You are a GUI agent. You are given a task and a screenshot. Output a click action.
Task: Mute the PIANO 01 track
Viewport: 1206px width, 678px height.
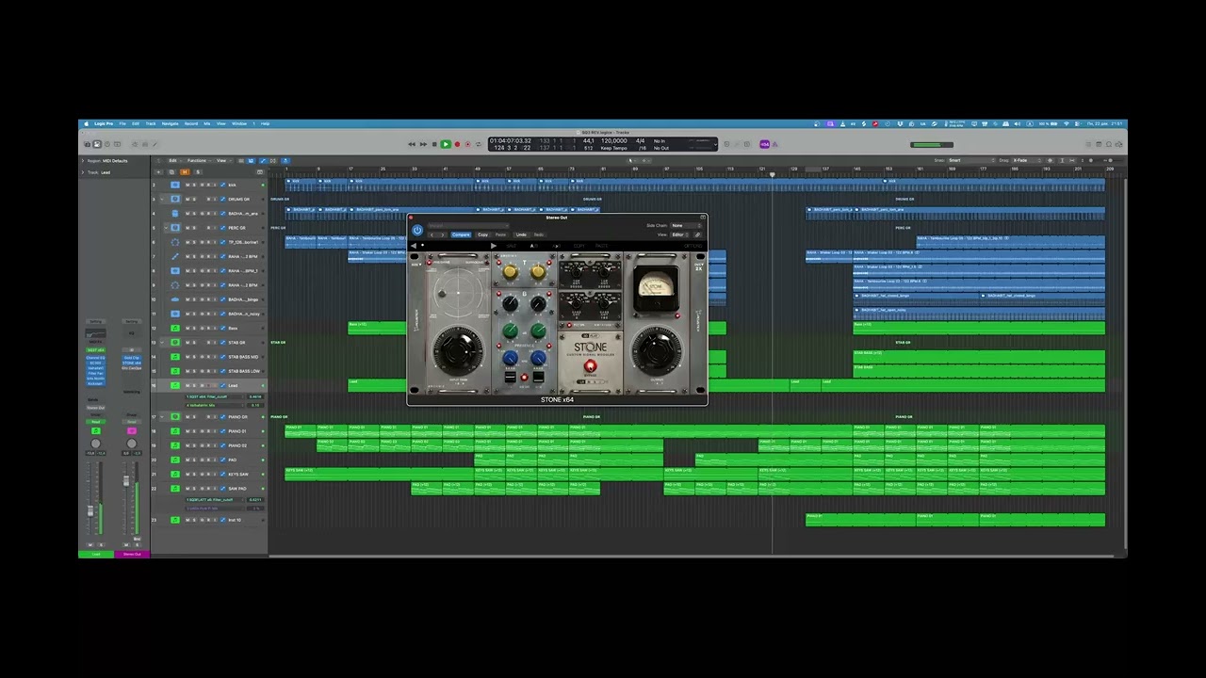pos(187,431)
